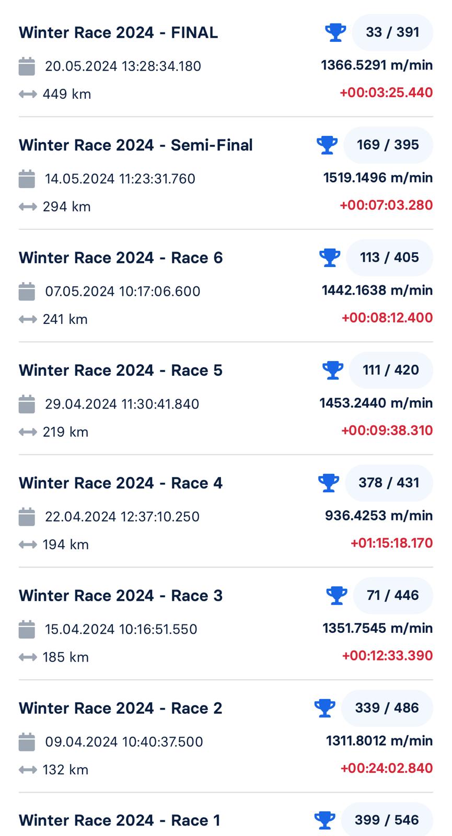Click the trophy icon for Winter Race FINAL
Viewport: 452px width, 836px height.
click(335, 32)
